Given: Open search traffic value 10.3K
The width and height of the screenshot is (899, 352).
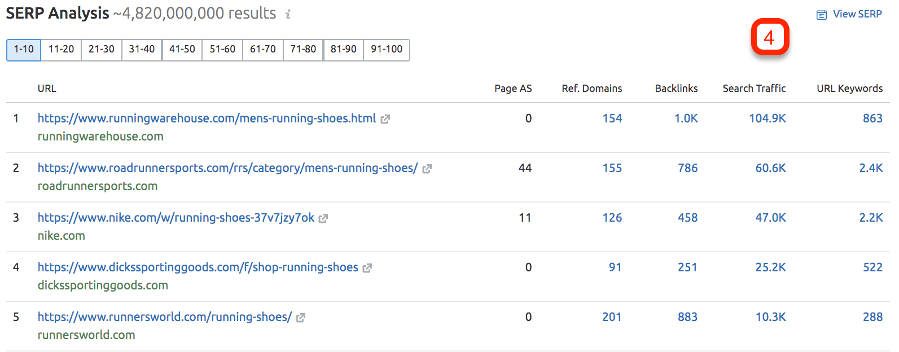Looking at the screenshot, I should (x=771, y=317).
